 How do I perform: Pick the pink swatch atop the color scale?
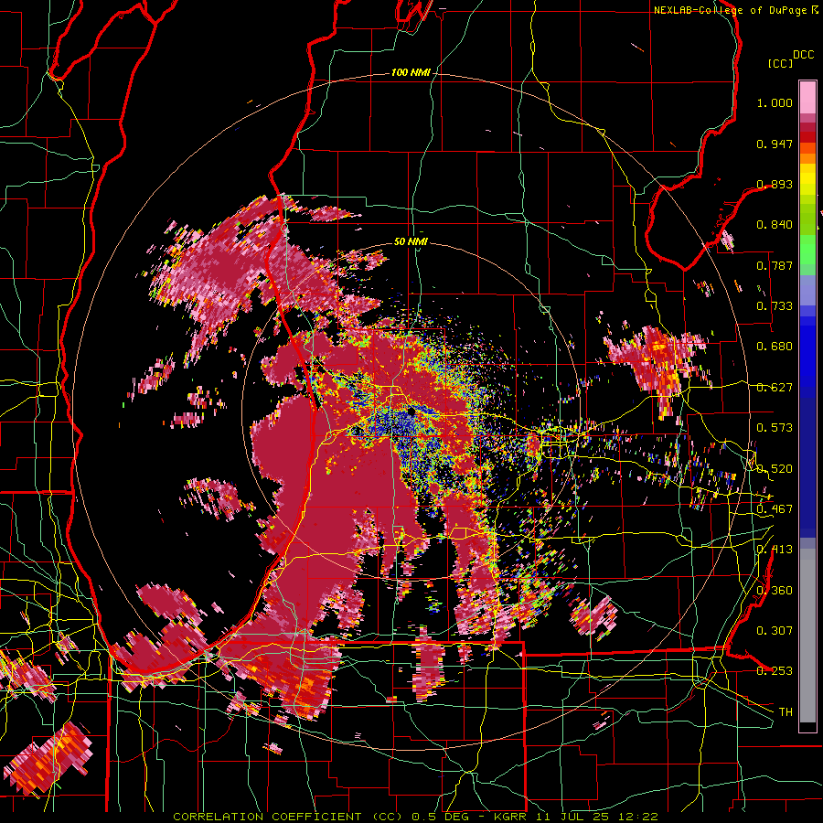click(807, 97)
